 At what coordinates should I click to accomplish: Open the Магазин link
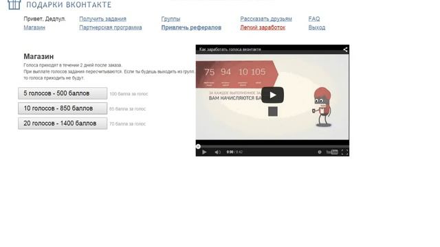coord(34,27)
